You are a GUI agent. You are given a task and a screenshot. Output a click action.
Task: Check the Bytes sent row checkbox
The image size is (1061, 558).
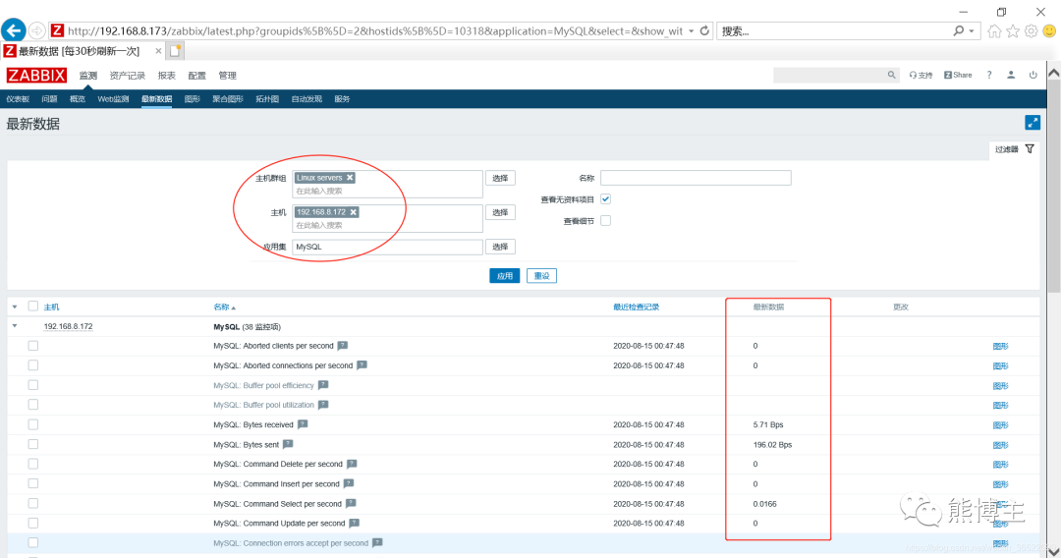(x=33, y=444)
